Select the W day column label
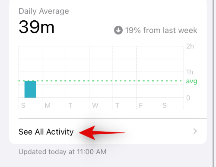The height and width of the screenshot is (167, 216). point(95,105)
